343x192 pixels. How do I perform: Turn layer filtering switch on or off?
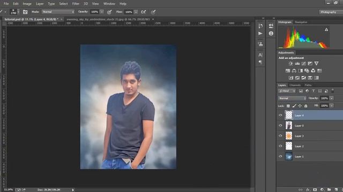(332, 91)
